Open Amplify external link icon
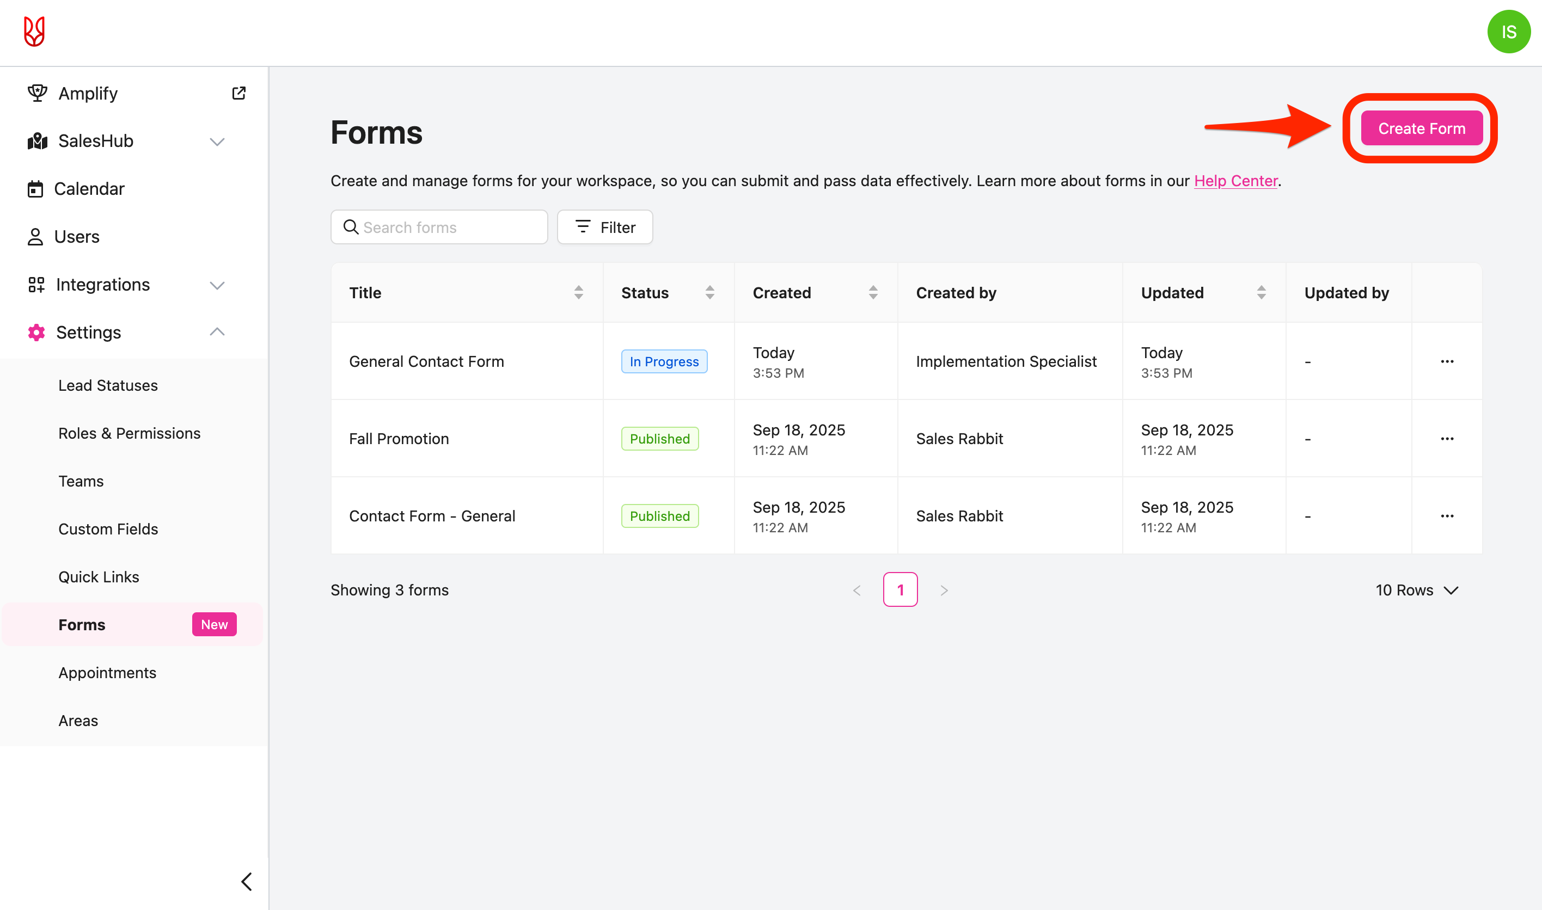The height and width of the screenshot is (910, 1542). (238, 93)
